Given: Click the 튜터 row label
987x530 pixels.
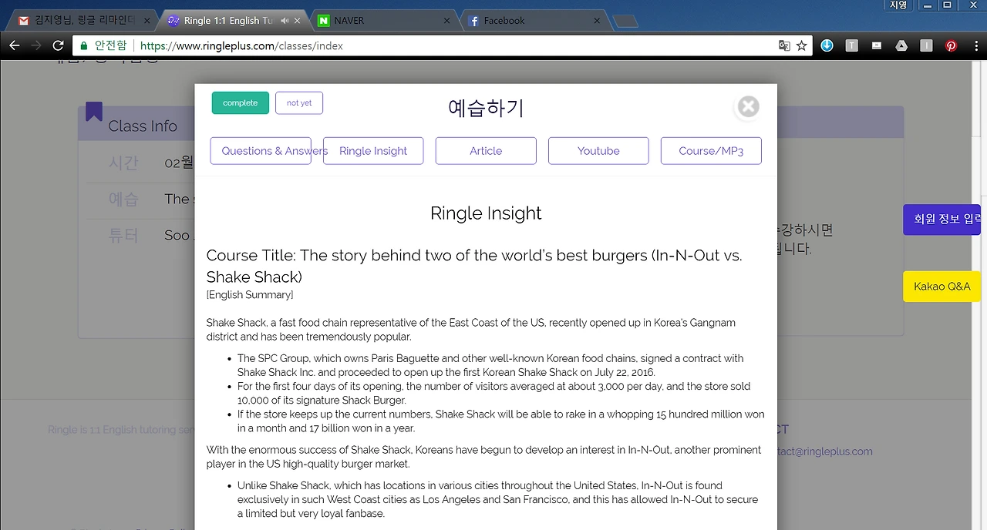Looking at the screenshot, I should click(123, 235).
